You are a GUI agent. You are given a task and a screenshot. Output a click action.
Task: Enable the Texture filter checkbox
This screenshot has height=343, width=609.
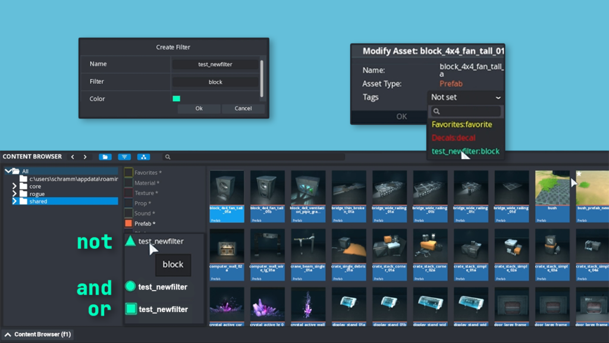click(x=128, y=193)
